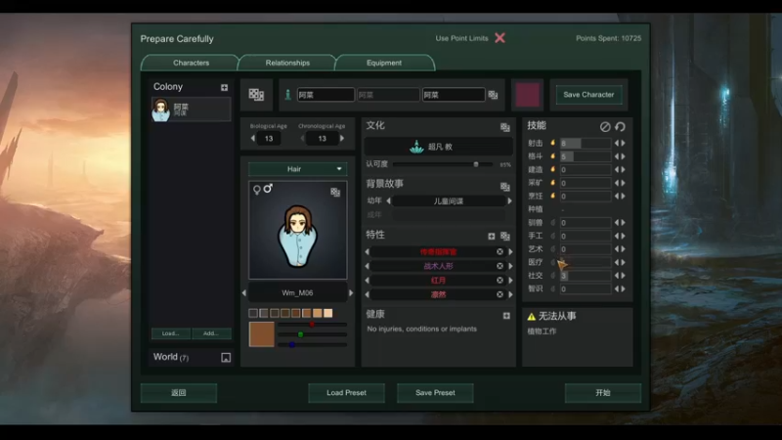This screenshot has width=782, height=440.
Task: Cycle the 红月 trait backward with left arrow
Action: coord(368,281)
